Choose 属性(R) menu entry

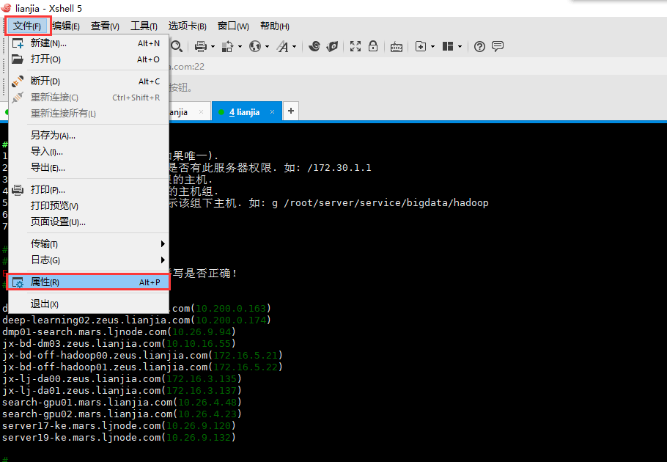[x=89, y=282]
